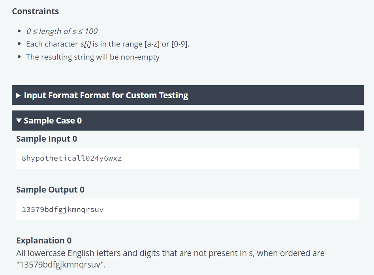Image resolution: width=374 pixels, height=275 pixels.
Task: Click the Input Format Format for Custom Testing title
Action: click(x=106, y=95)
